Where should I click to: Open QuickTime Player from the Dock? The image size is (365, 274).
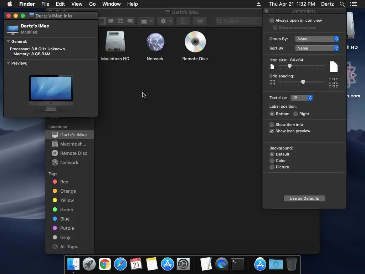point(222,264)
